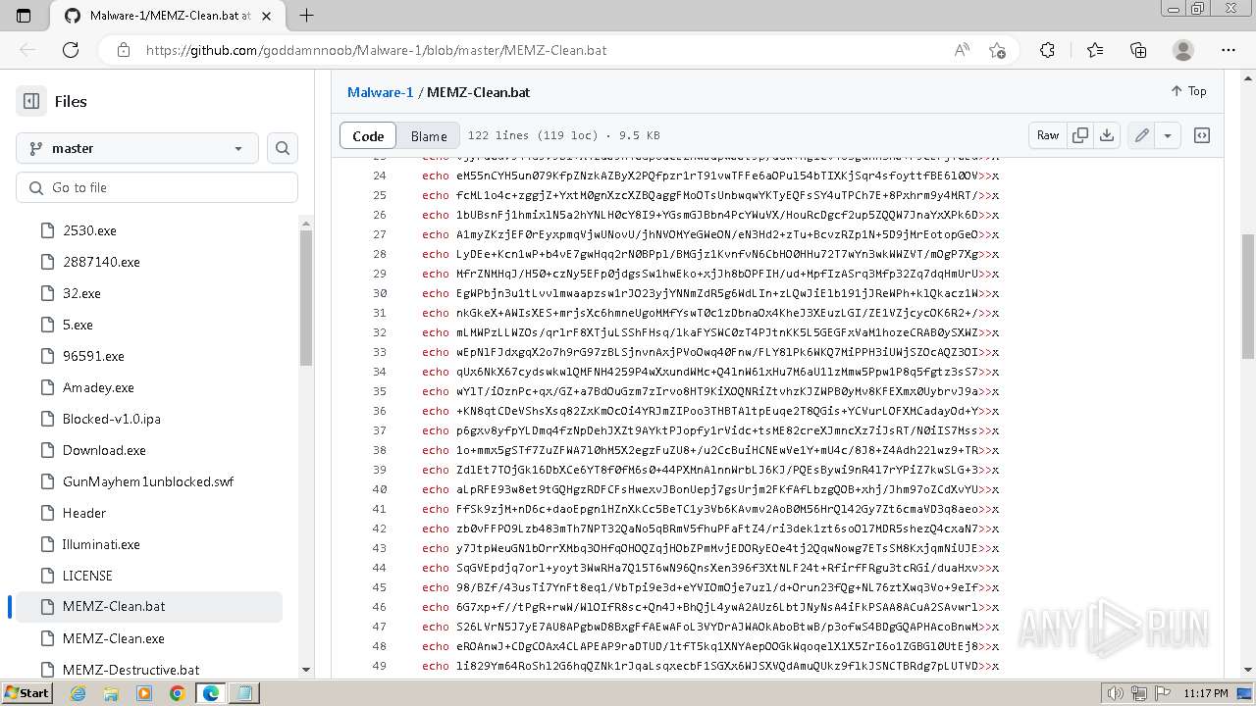
Task: Open Download.exe file entry
Action: point(104,450)
